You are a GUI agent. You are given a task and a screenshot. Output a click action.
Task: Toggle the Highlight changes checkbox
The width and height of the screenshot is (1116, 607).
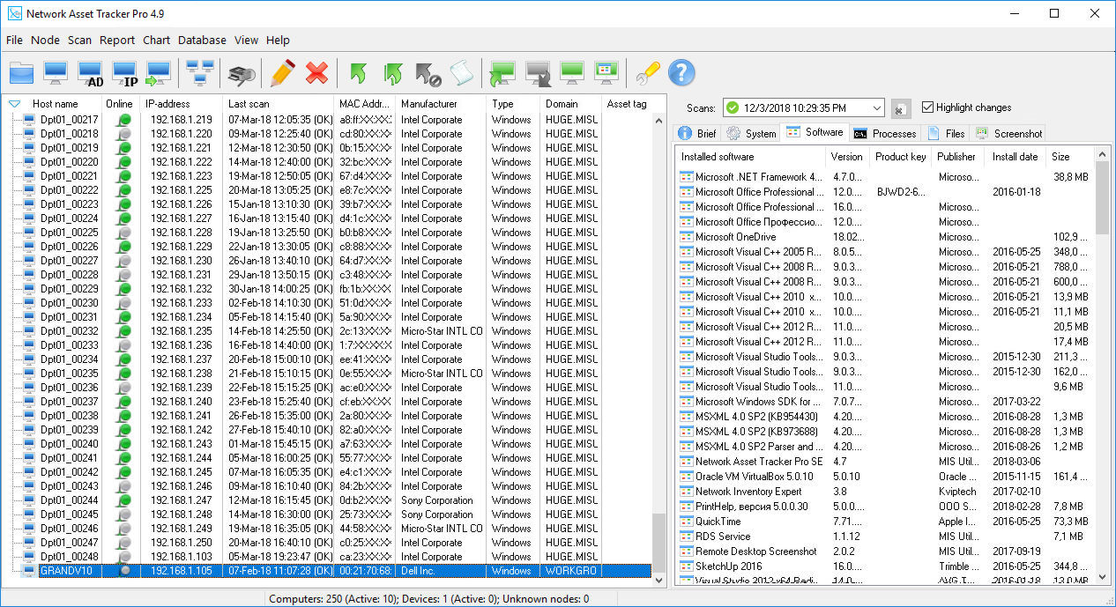point(927,107)
